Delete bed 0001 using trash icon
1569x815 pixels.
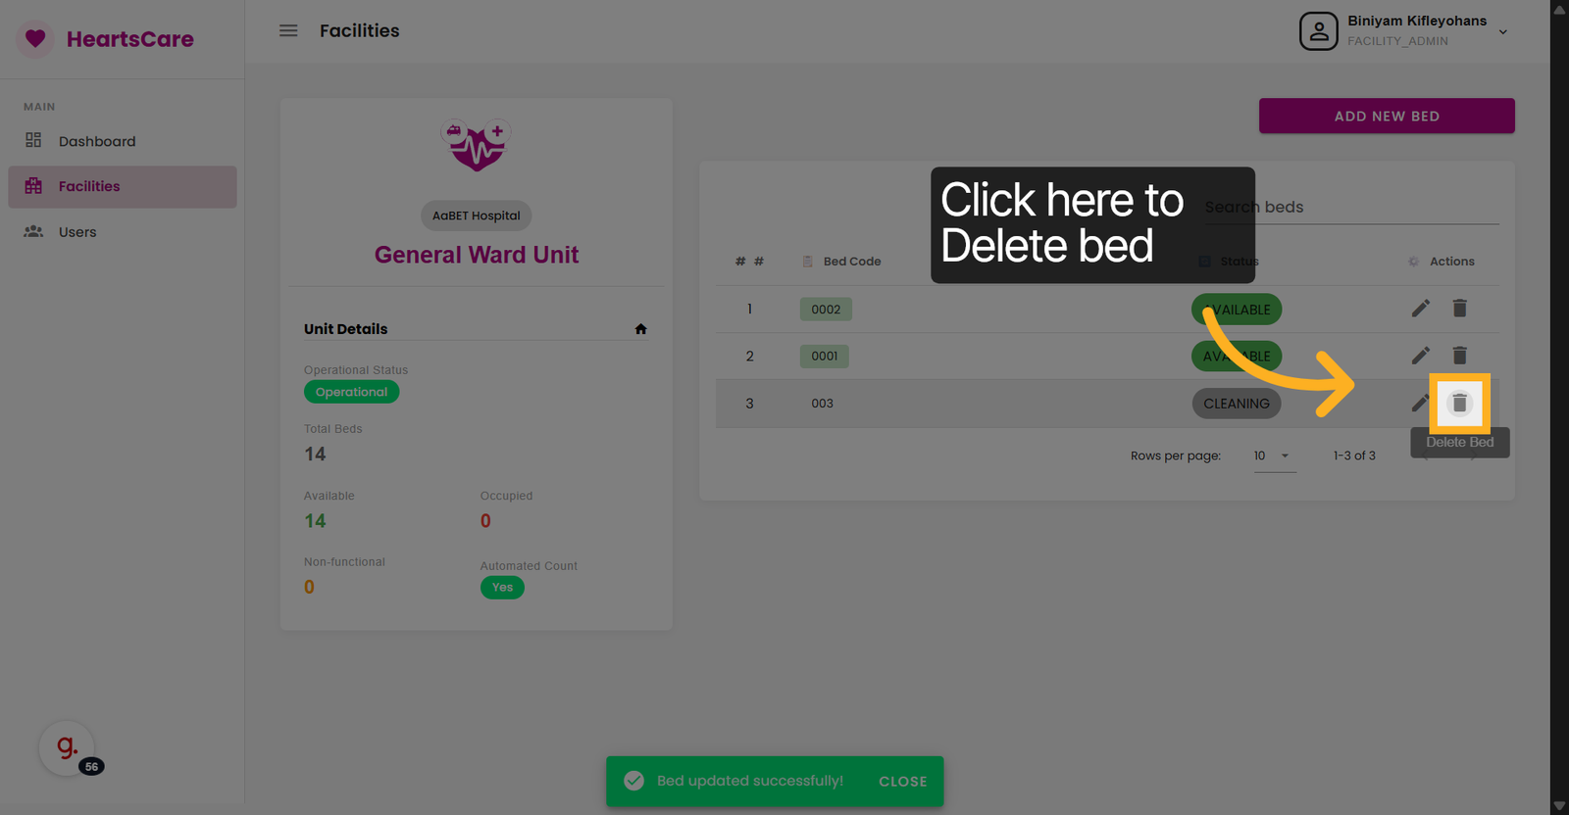[1459, 356]
